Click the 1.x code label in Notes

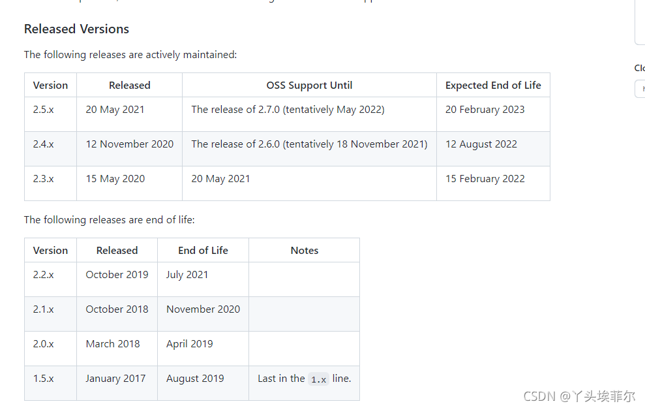pyautogui.click(x=318, y=379)
